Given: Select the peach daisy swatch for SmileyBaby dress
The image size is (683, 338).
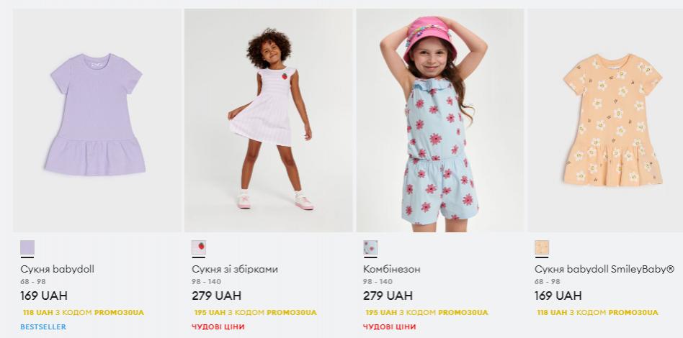Looking at the screenshot, I should tap(542, 247).
